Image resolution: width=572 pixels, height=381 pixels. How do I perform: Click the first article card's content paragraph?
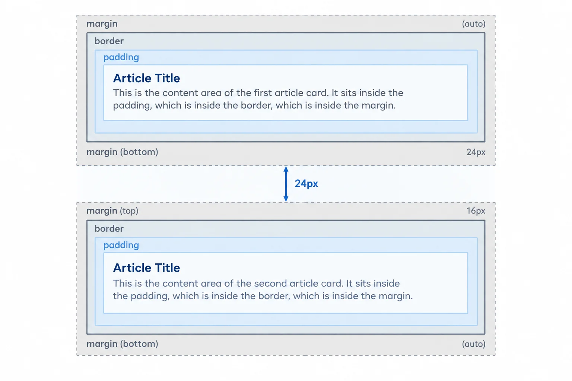coord(258,99)
